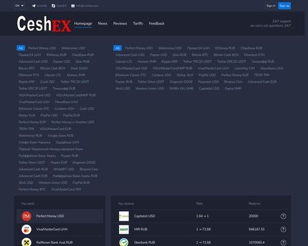Go to the Homepage tab
The width and height of the screenshot is (308, 246).
(83, 23)
